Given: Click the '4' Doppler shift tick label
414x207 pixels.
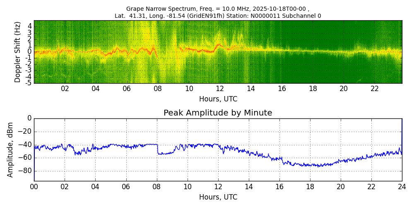Looking at the screenshot, I should (x=30, y=26).
